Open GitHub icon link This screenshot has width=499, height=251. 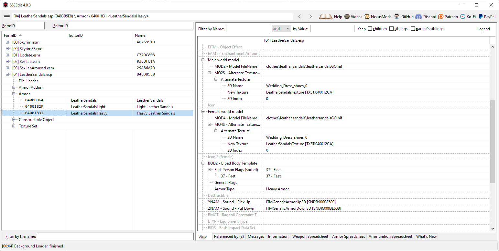coord(396,16)
